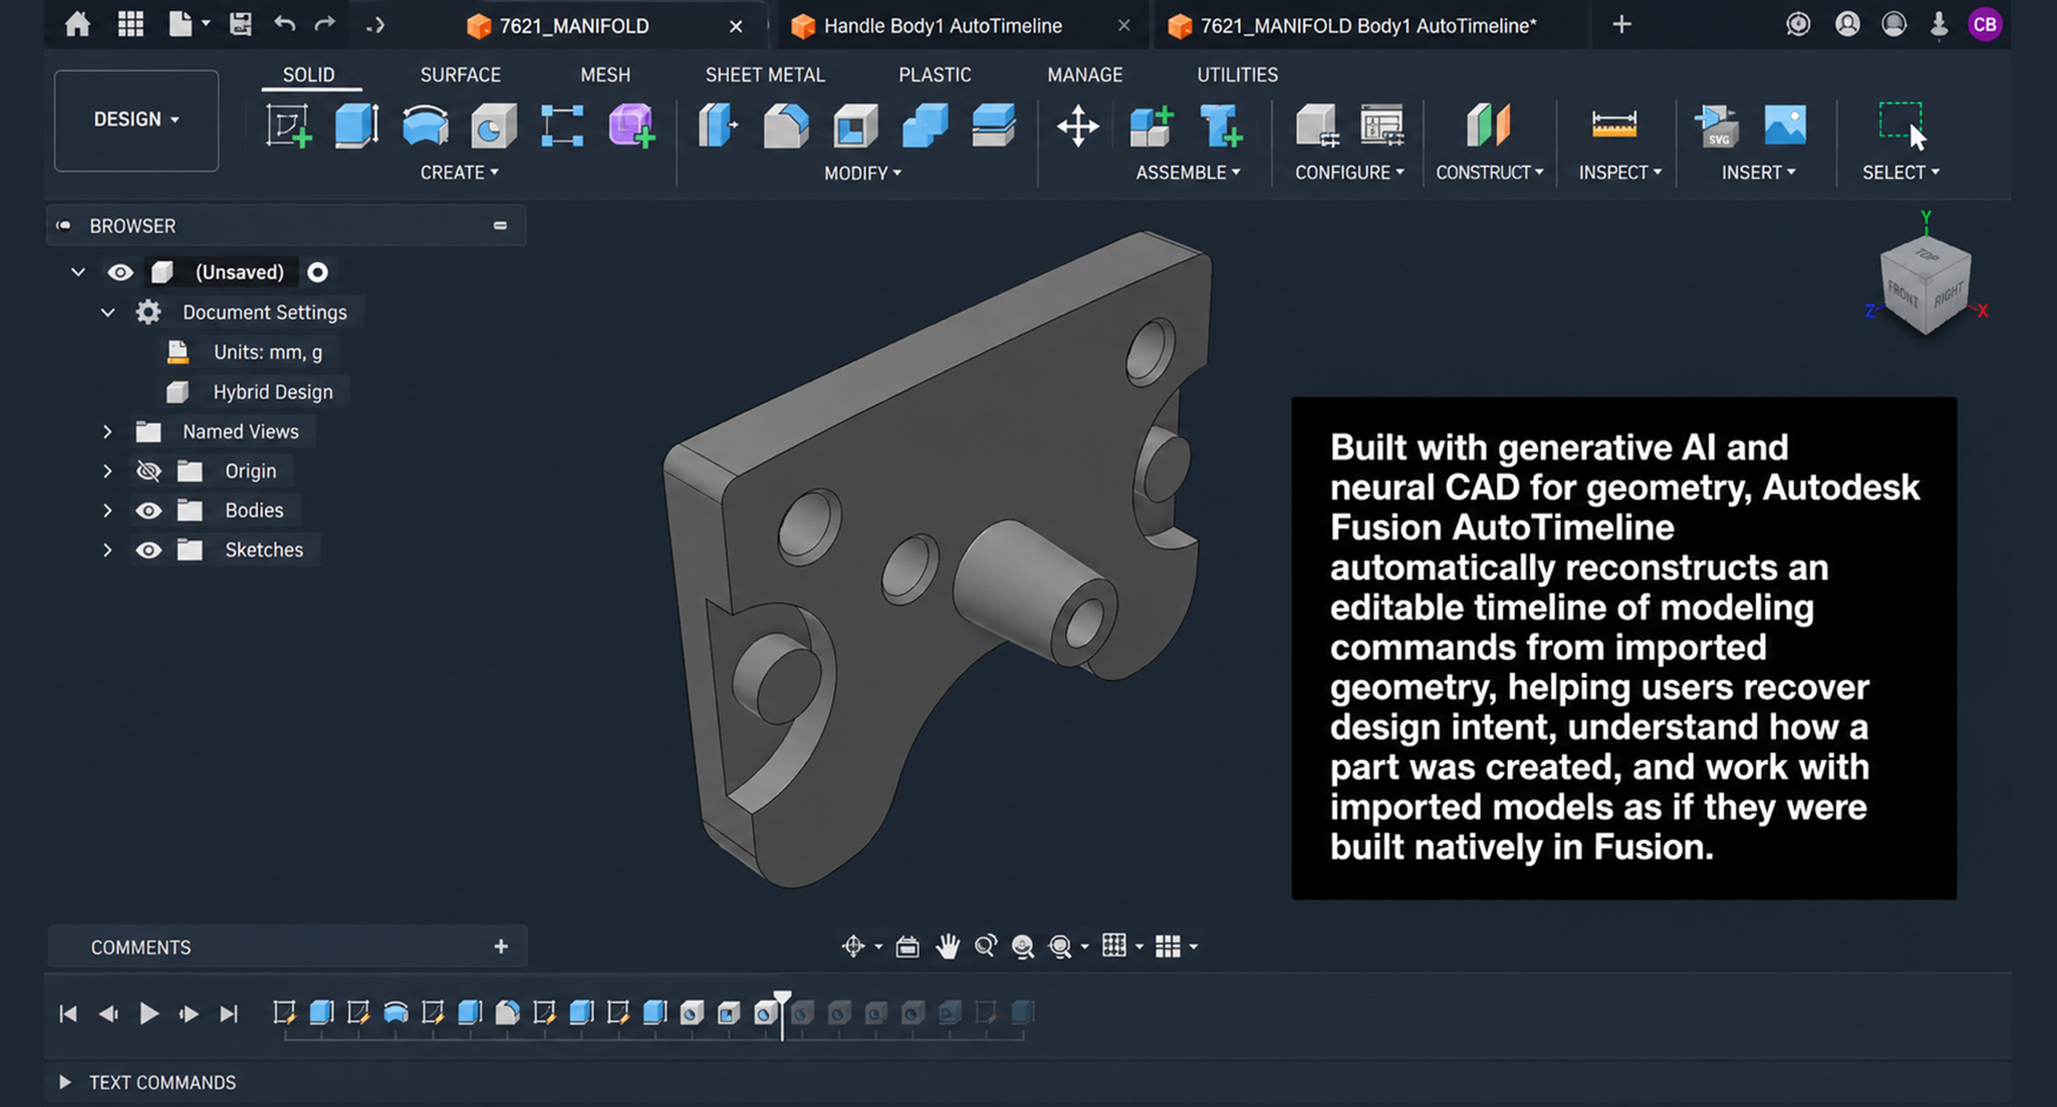Viewport: 2057px width, 1107px height.
Task: Switch to the SHEET METAL tab
Action: [765, 75]
